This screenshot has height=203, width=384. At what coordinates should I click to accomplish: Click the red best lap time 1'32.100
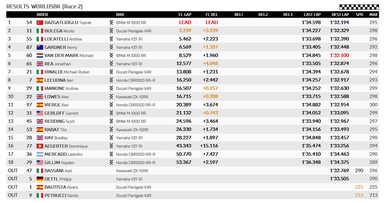(x=340, y=55)
